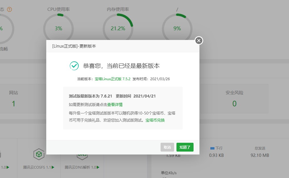Image resolution: width=289 pixels, height=178 pixels.
Task: Click the 恭喜您，当前已经是最新版本 heading
Action: 121,66
